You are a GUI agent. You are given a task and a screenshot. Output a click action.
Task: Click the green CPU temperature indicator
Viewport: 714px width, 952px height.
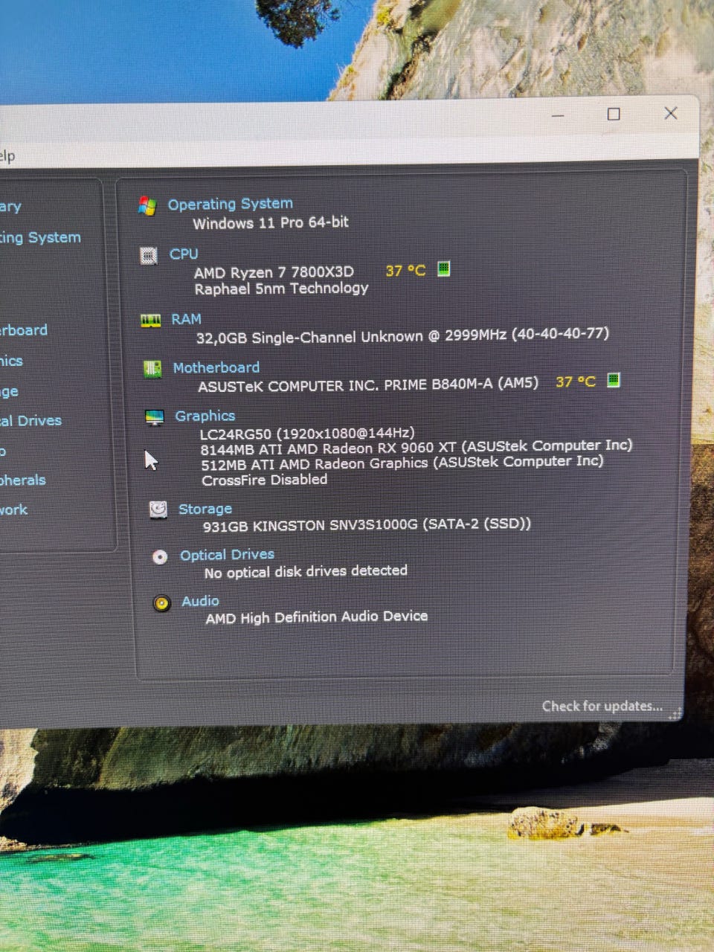tap(443, 268)
